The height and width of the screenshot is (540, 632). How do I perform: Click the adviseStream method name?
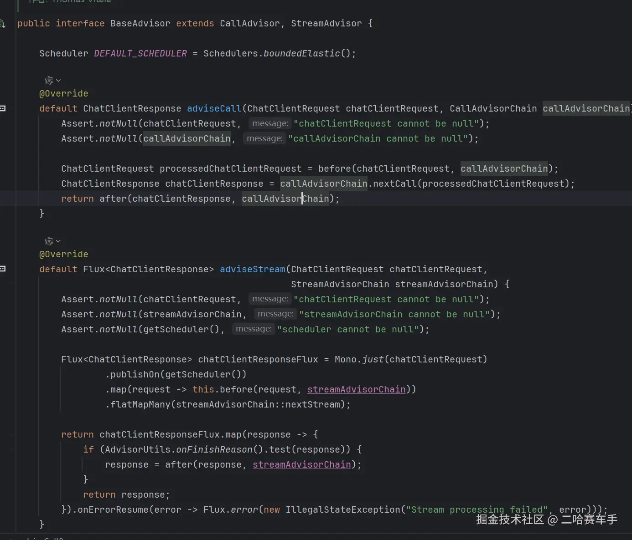(253, 269)
